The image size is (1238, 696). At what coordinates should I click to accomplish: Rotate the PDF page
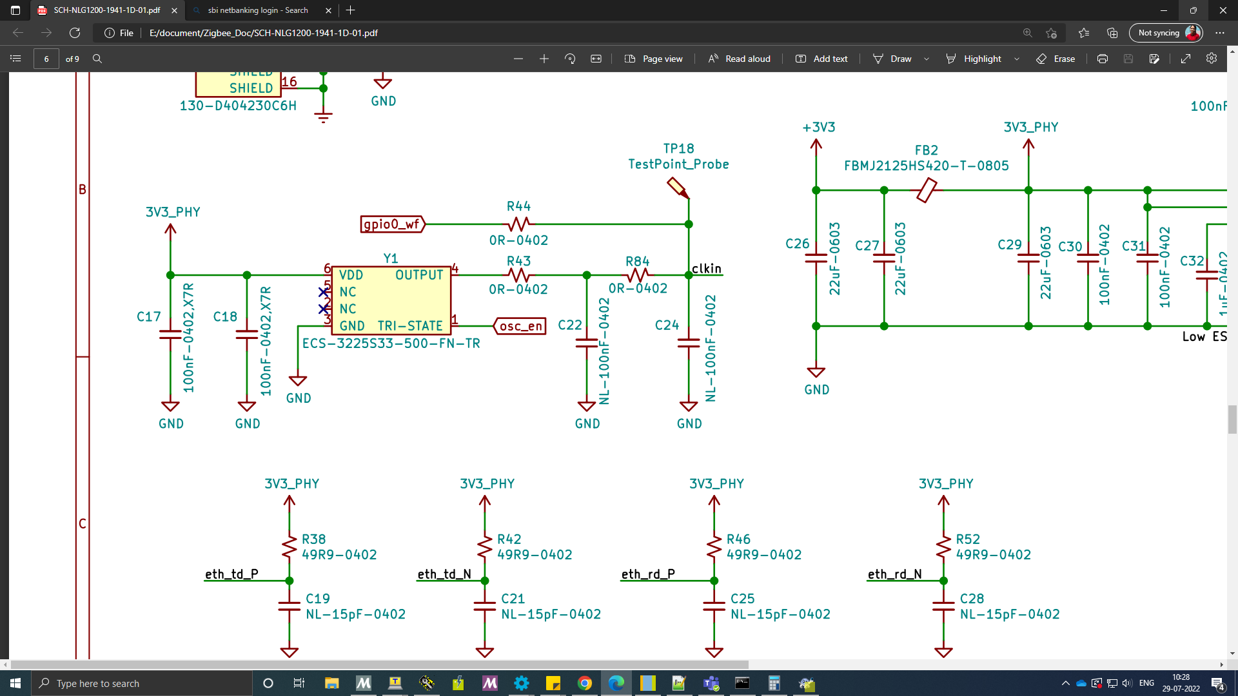tap(570, 59)
